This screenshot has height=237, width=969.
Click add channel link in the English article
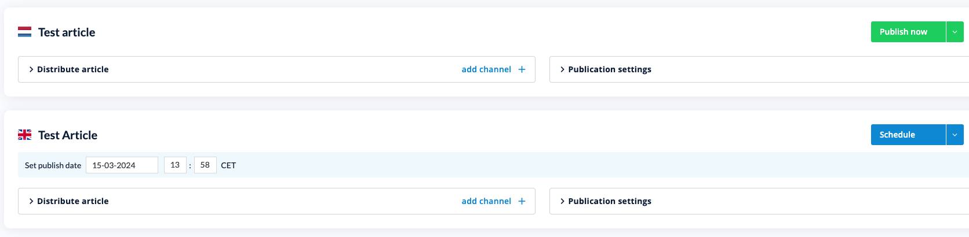pyautogui.click(x=486, y=201)
